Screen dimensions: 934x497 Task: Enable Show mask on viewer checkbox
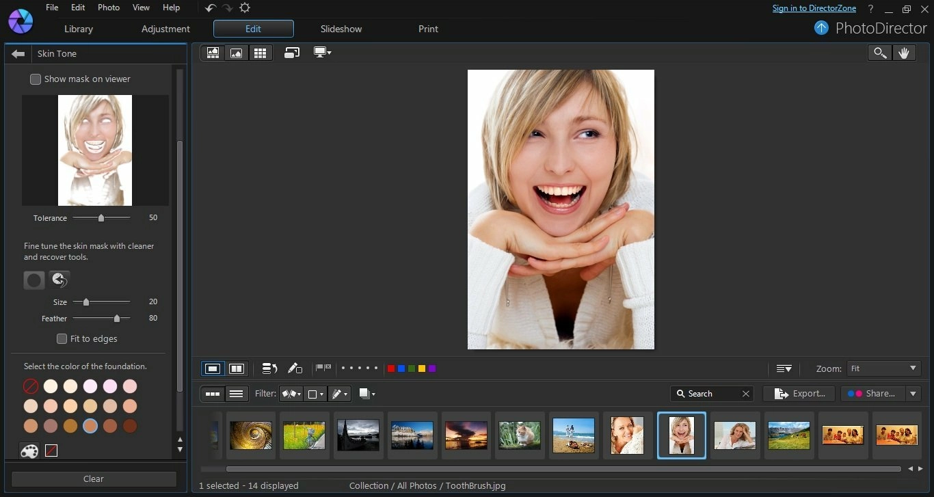tap(36, 79)
